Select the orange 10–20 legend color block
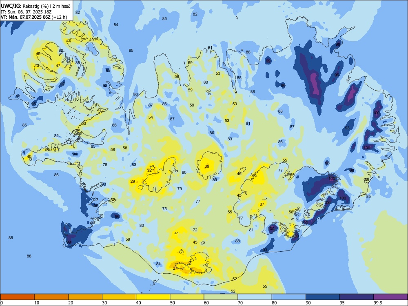Image resolution: width=408 pixels, height=306 pixels. pos(51,297)
